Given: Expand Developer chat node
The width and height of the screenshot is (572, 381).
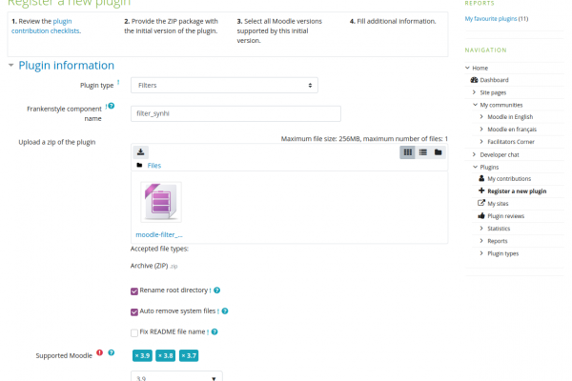Looking at the screenshot, I should [474, 154].
